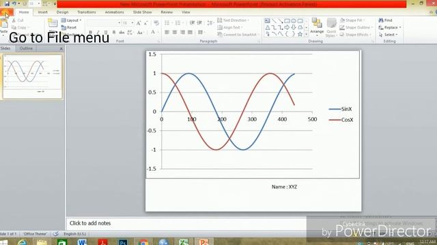Screen dimensions: 437x245
Task: Open the slide Layout dropdown
Action: click(71, 20)
